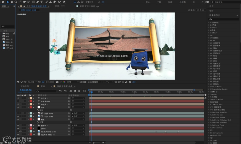Hide layer 1 平行光 1 with eye
Screen dimensions: 241x144
(18, 98)
